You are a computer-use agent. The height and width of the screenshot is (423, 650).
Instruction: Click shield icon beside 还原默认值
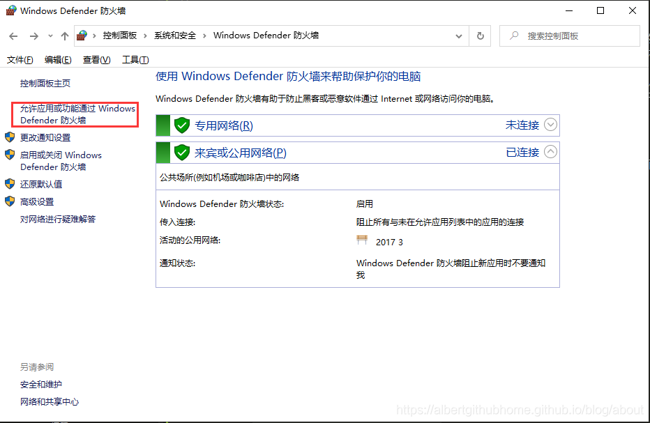pos(10,183)
